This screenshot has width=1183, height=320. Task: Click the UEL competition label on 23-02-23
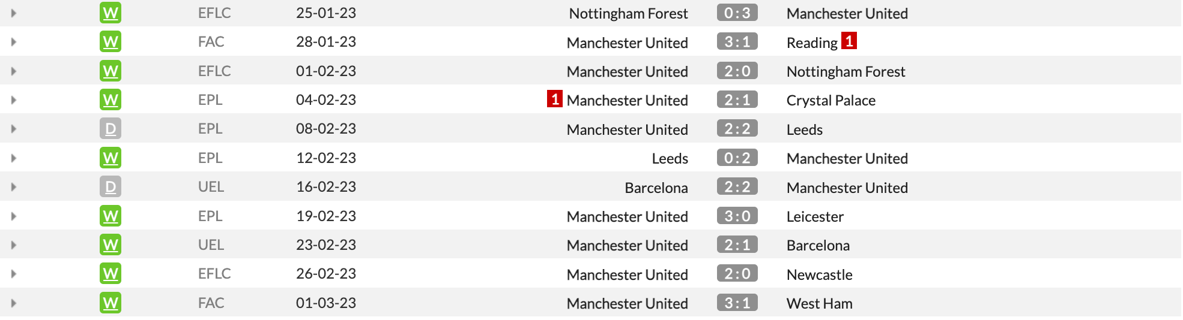211,244
